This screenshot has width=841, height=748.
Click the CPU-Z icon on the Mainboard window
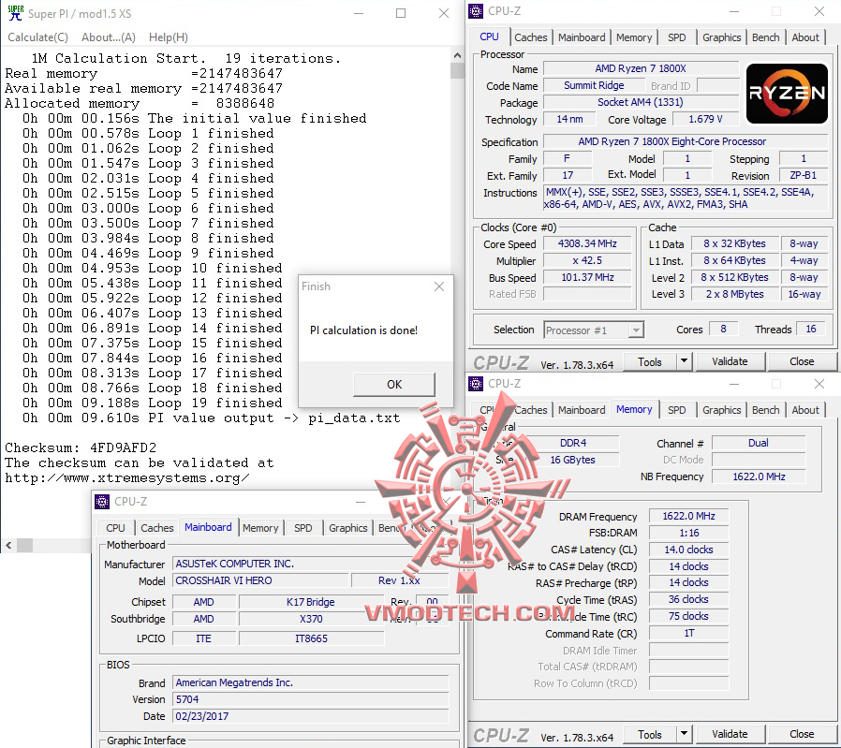point(101,502)
